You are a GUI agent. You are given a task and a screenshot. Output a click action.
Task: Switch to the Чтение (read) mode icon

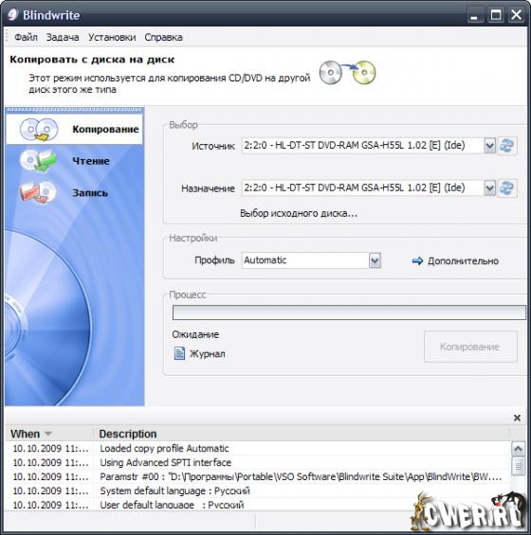tap(38, 160)
